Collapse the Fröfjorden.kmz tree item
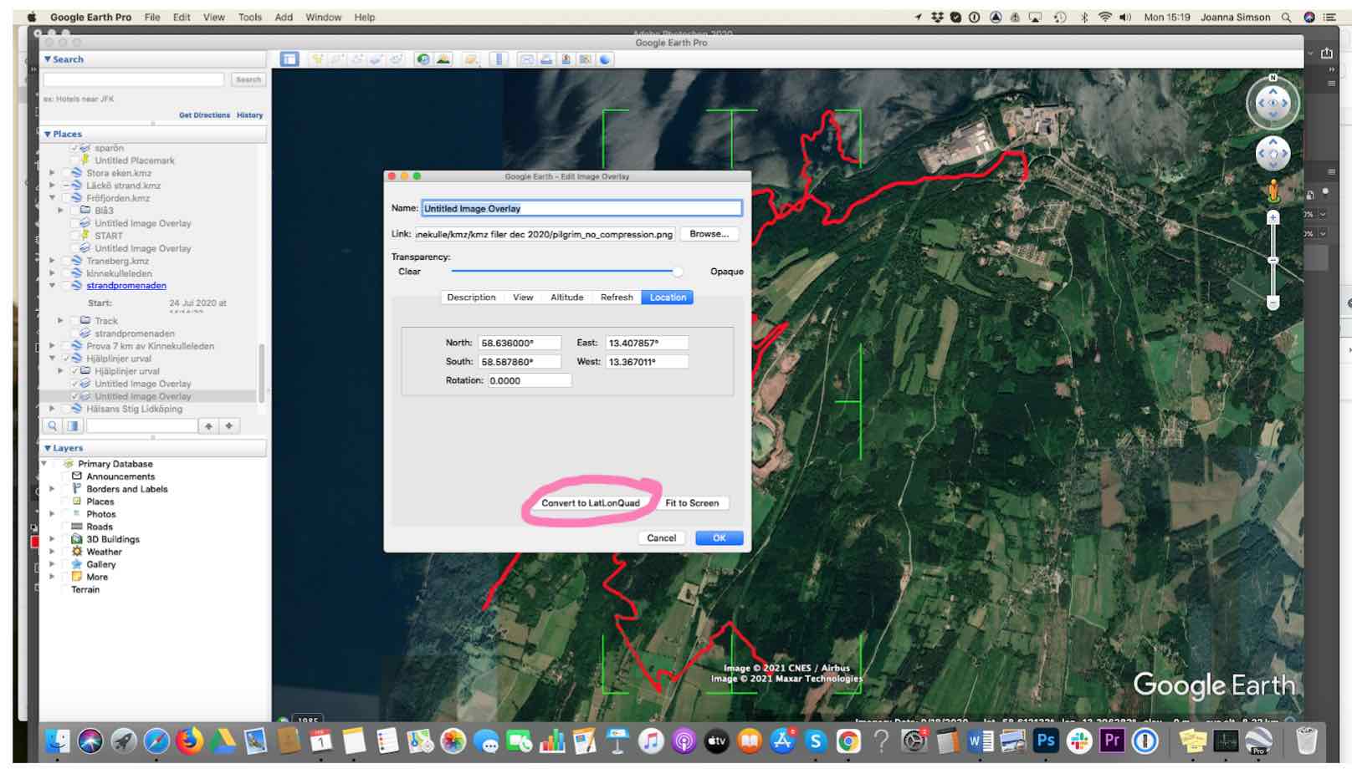 click(x=53, y=198)
